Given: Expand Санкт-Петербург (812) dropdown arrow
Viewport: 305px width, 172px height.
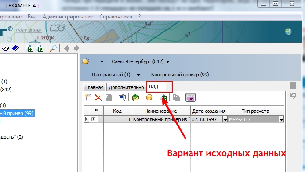Looking at the screenshot, I should click(x=168, y=62).
